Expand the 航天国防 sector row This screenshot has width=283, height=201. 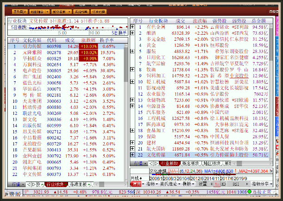[x=132, y=149]
